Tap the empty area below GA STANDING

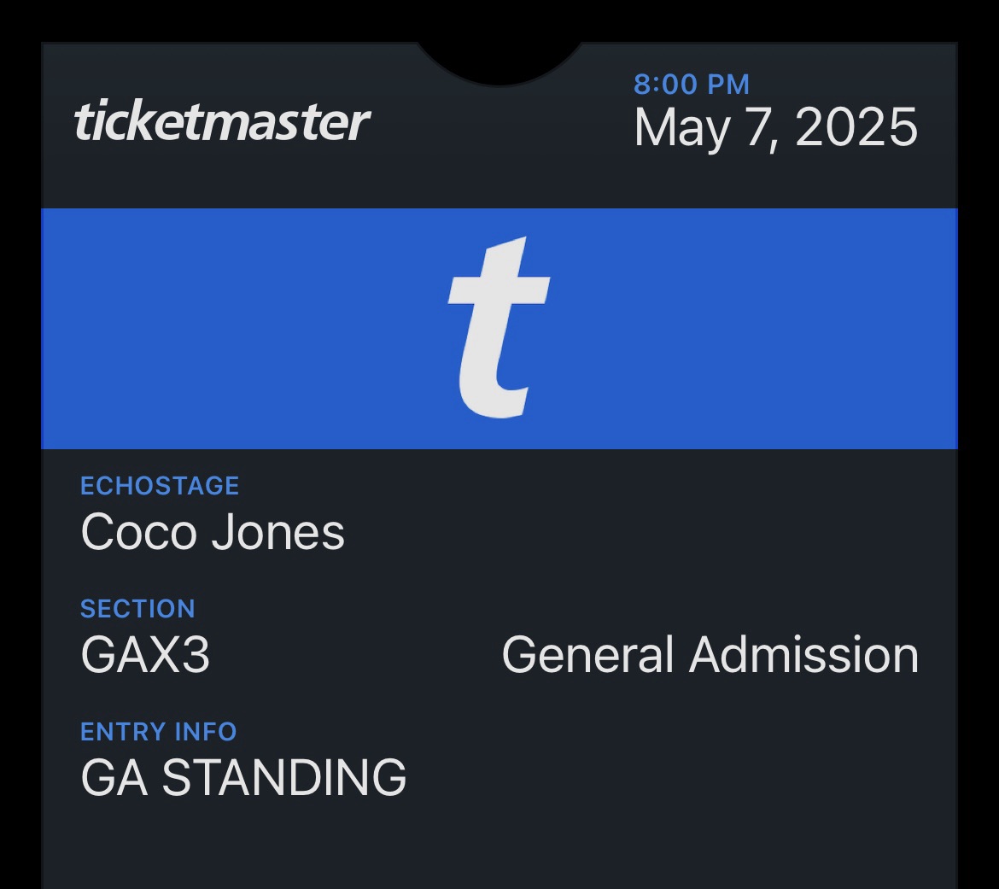499,845
